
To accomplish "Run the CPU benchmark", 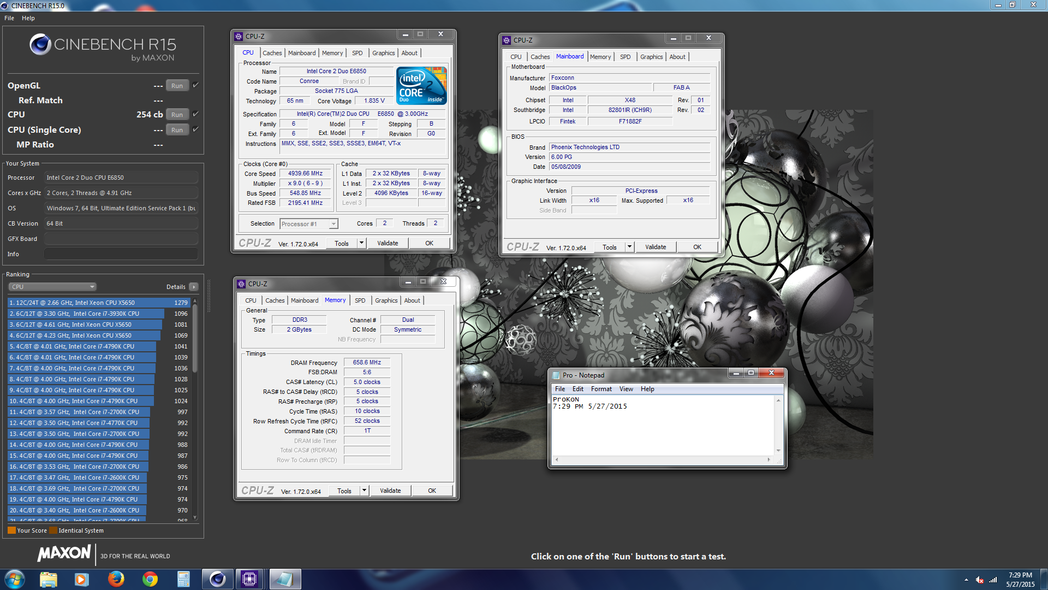I will [x=177, y=115].
